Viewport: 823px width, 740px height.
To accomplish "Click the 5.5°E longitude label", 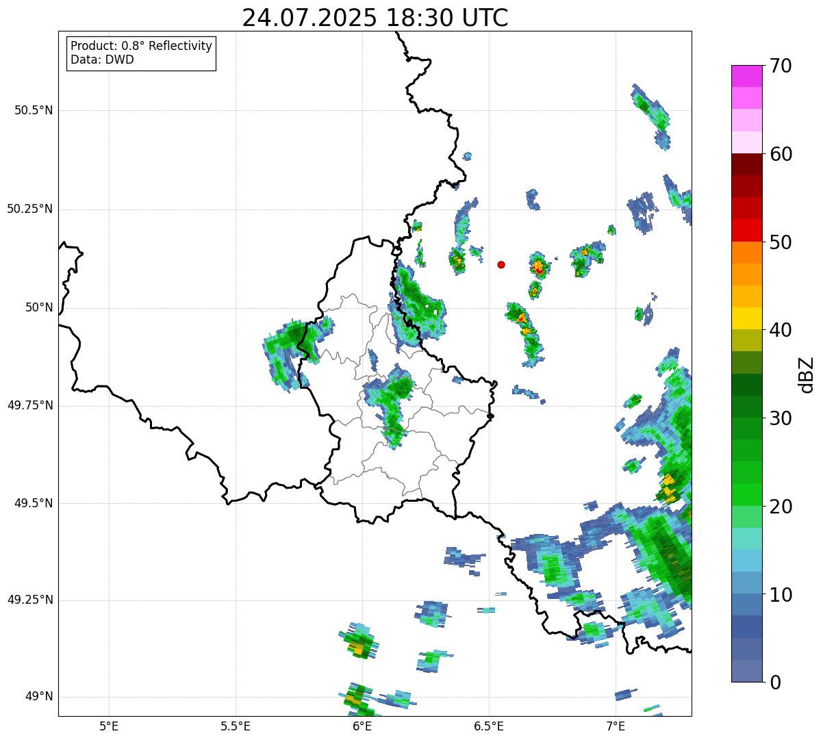I will [236, 726].
